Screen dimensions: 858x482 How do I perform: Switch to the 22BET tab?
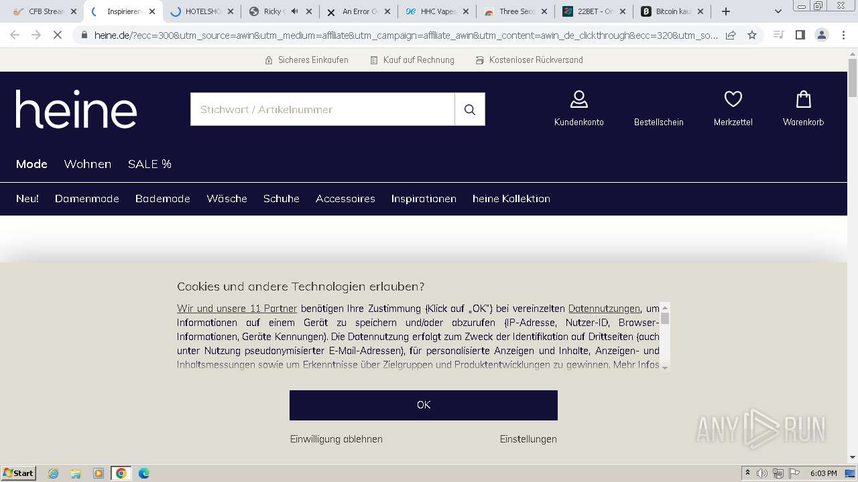click(594, 11)
